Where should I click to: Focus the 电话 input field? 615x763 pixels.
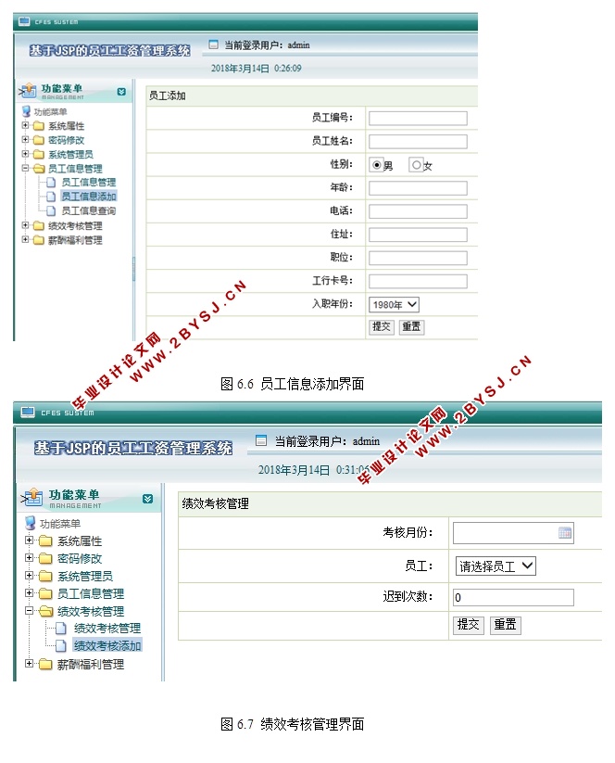click(x=418, y=211)
